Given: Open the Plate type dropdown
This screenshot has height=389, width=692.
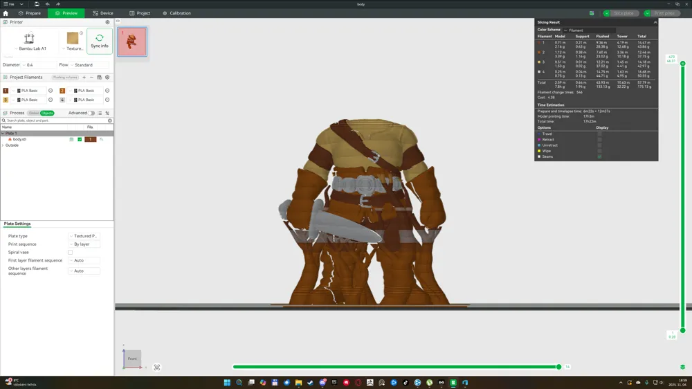Looking at the screenshot, I should coord(84,236).
